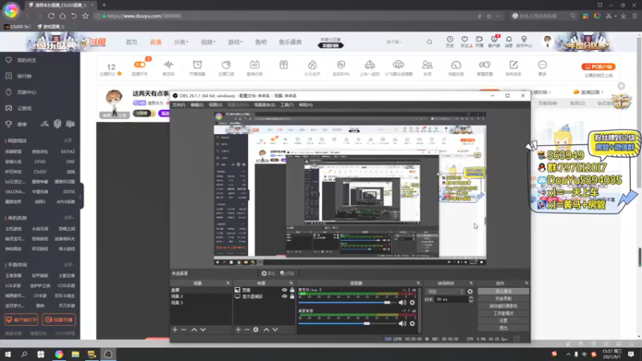Move scene up in OBS scenes list
The height and width of the screenshot is (361, 642).
pos(194,330)
